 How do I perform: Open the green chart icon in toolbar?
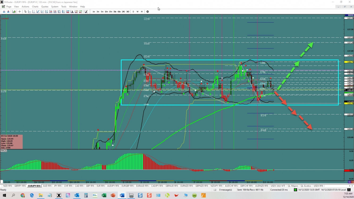pyautogui.click(x=14, y=12)
